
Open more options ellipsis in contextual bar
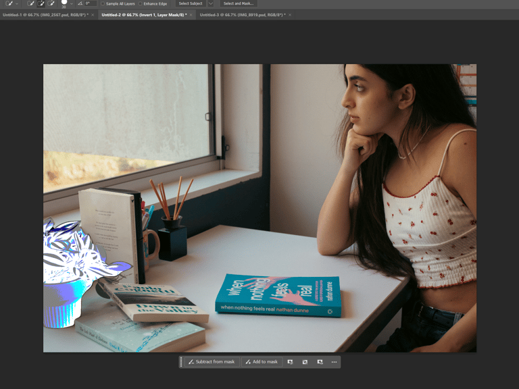(x=334, y=362)
